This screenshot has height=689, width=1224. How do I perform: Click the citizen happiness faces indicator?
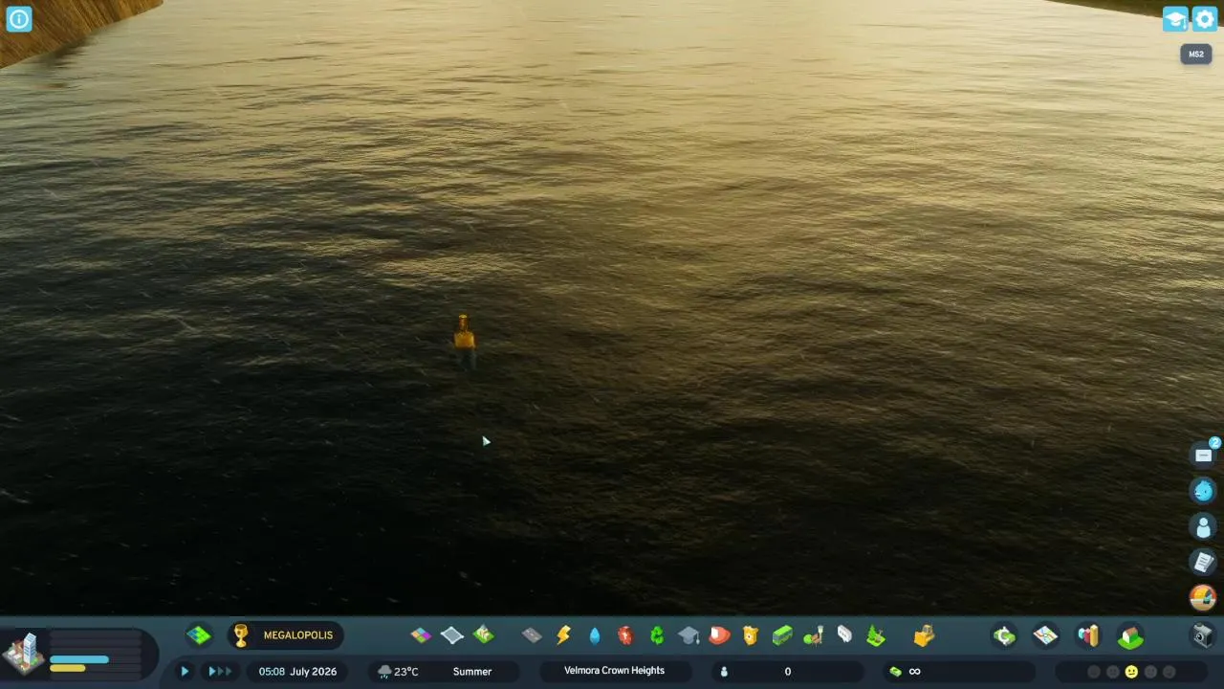[1131, 672]
